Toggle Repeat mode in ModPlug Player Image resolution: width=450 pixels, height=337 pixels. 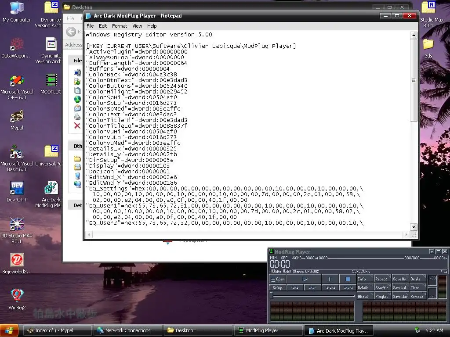pyautogui.click(x=383, y=279)
